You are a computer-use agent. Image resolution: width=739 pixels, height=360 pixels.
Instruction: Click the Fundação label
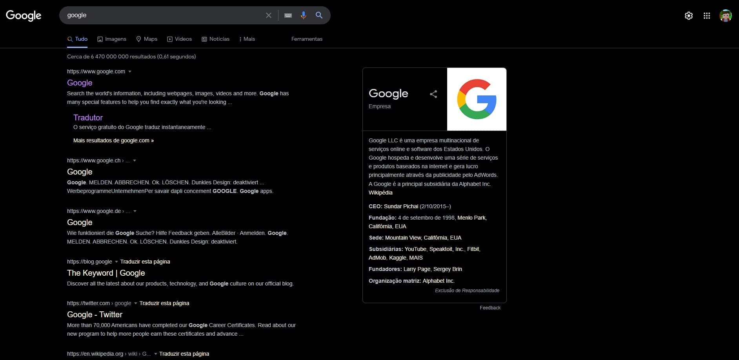(382, 218)
